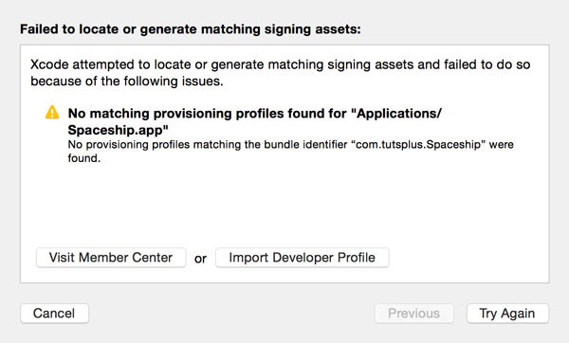Click the yellow warning triangle icon

52,112
